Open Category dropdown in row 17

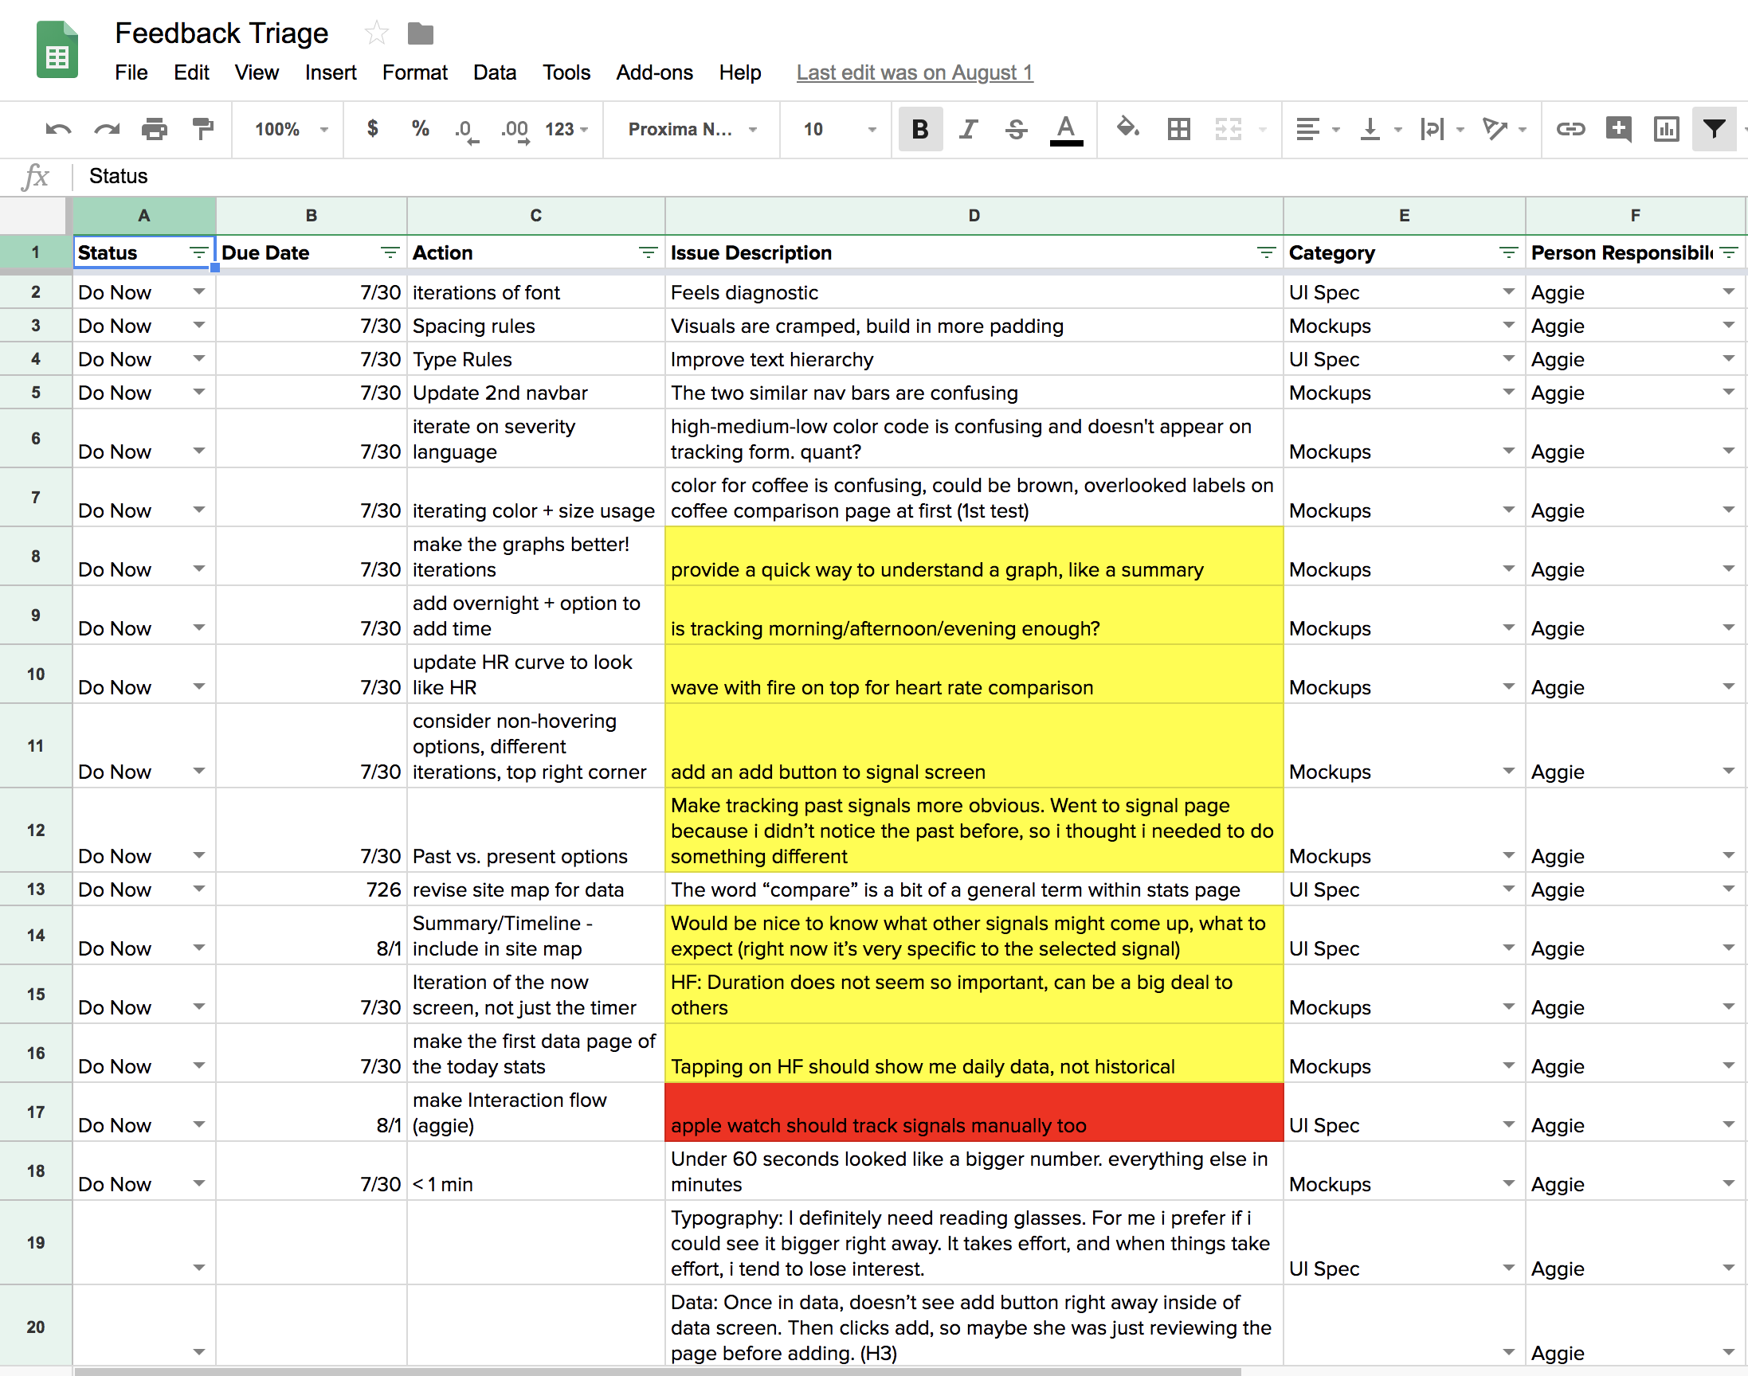[1509, 1124]
